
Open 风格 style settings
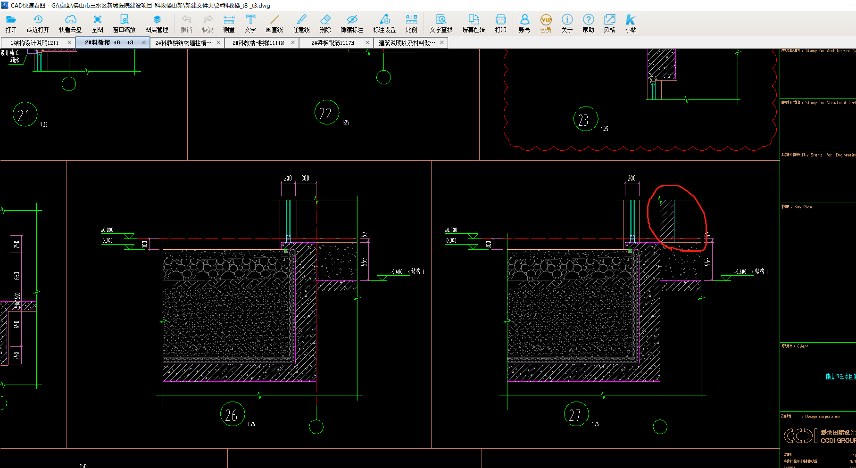pos(609,23)
